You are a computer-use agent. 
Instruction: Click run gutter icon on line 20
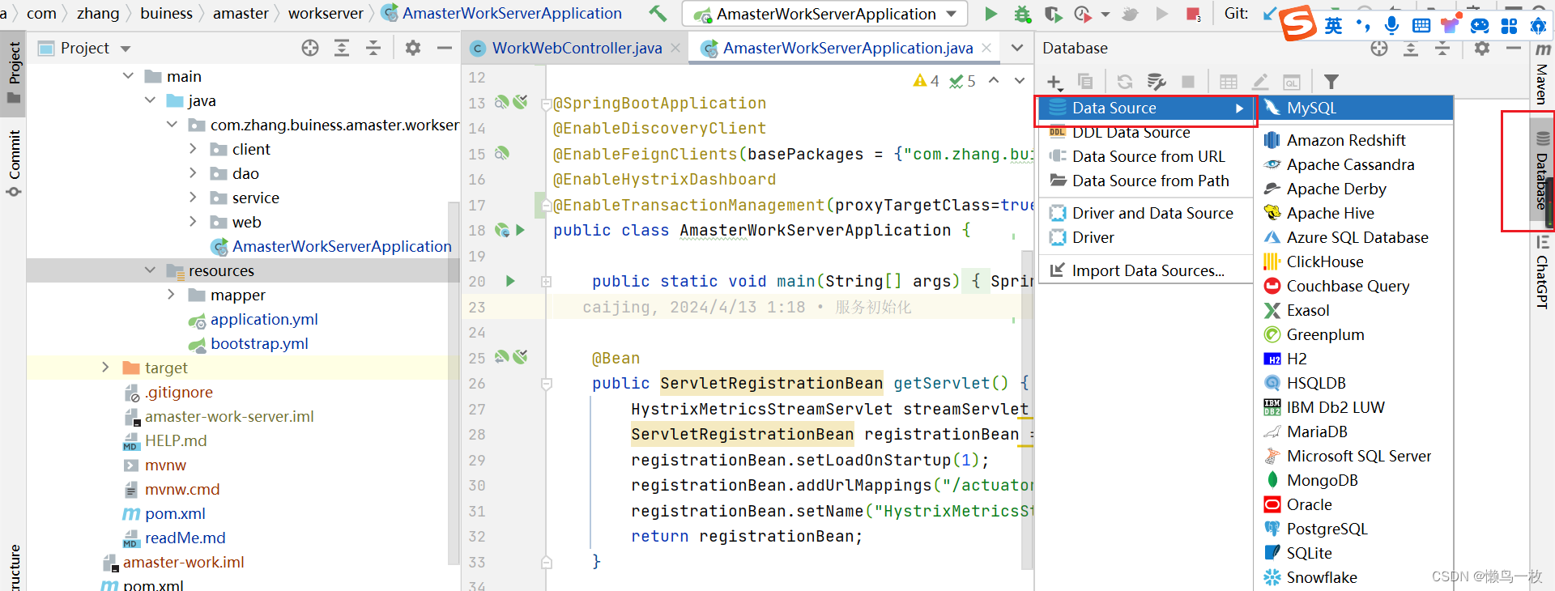(x=510, y=281)
